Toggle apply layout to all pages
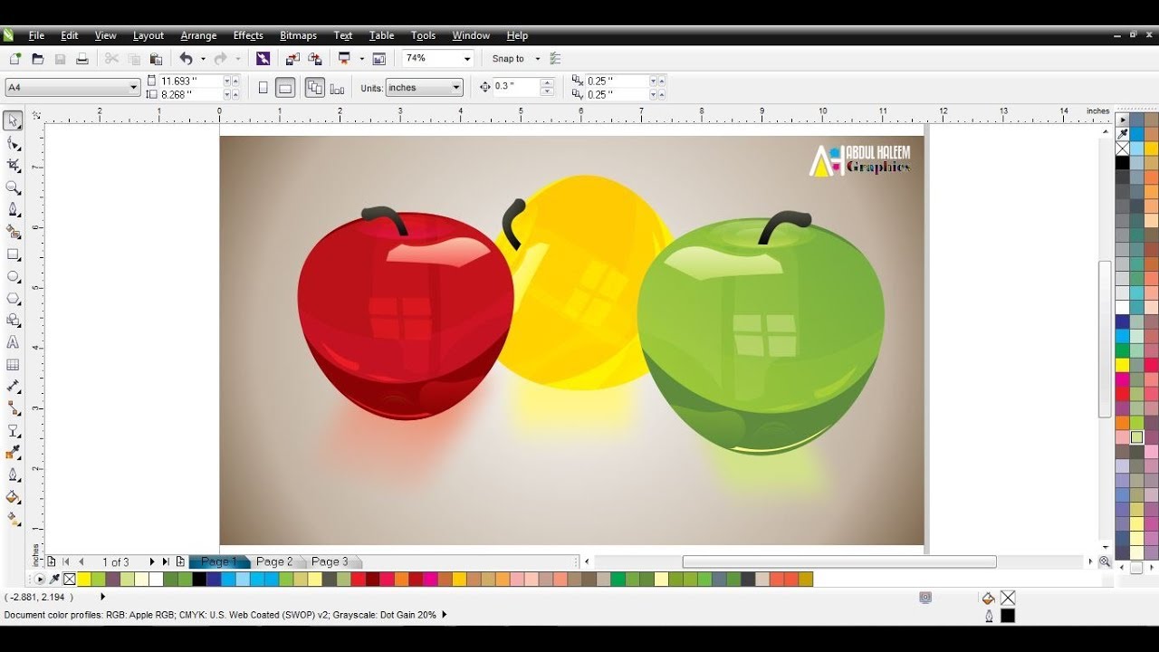The width and height of the screenshot is (1159, 652). click(x=315, y=88)
